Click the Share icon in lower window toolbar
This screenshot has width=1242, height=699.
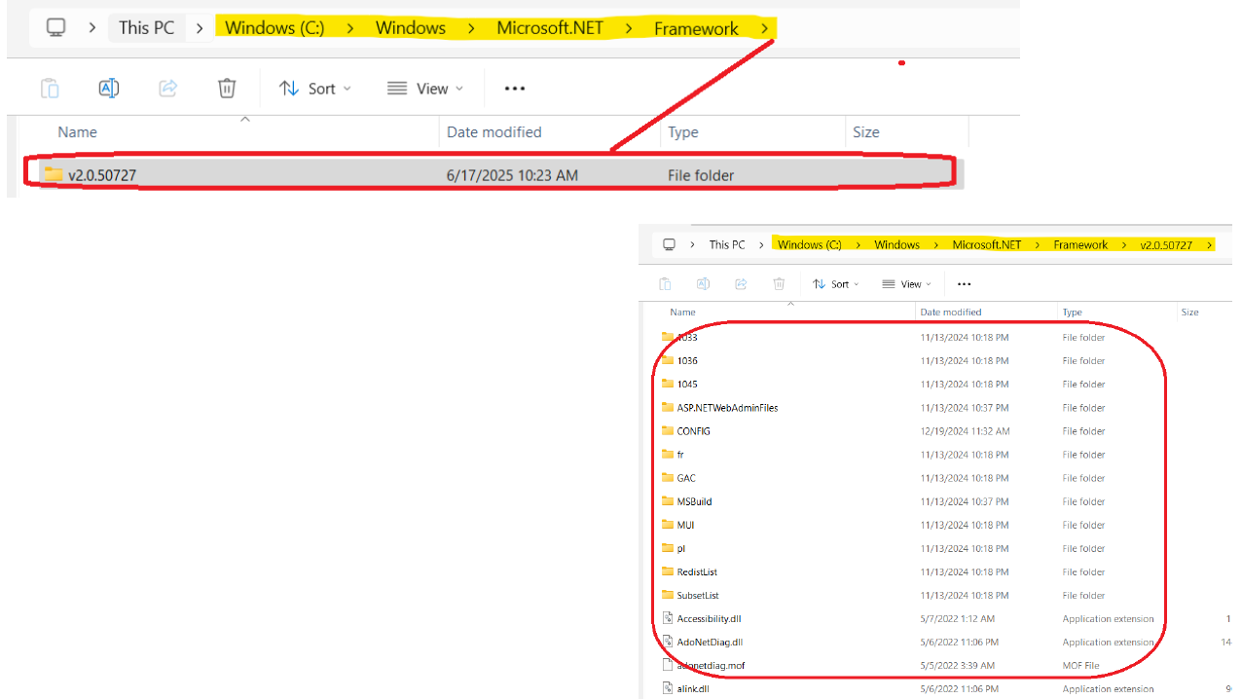point(741,284)
